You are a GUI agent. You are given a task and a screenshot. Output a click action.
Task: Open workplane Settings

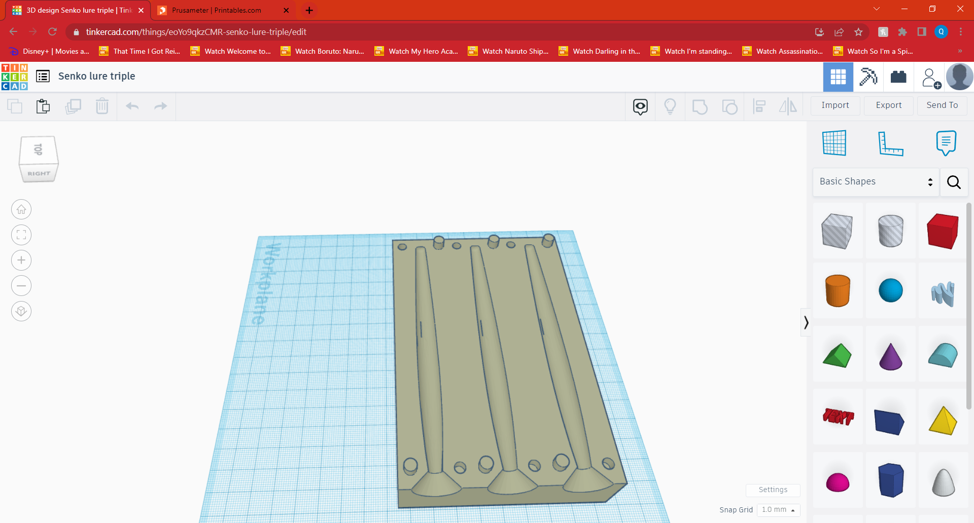pos(773,490)
